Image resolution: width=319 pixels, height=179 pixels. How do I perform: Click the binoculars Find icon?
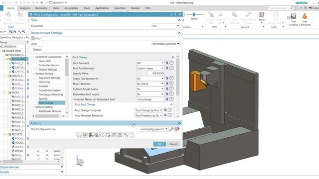[x=33, y=38]
